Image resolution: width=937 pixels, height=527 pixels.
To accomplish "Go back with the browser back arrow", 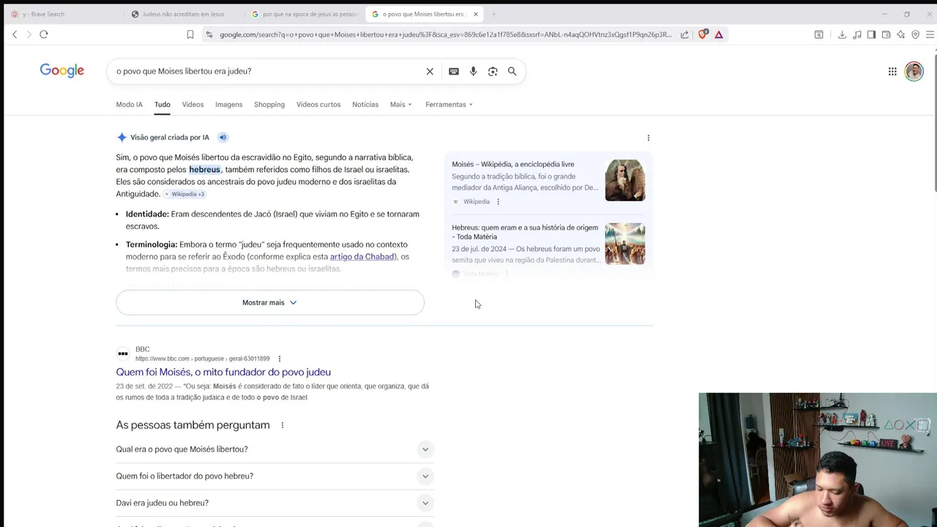I will tap(15, 34).
